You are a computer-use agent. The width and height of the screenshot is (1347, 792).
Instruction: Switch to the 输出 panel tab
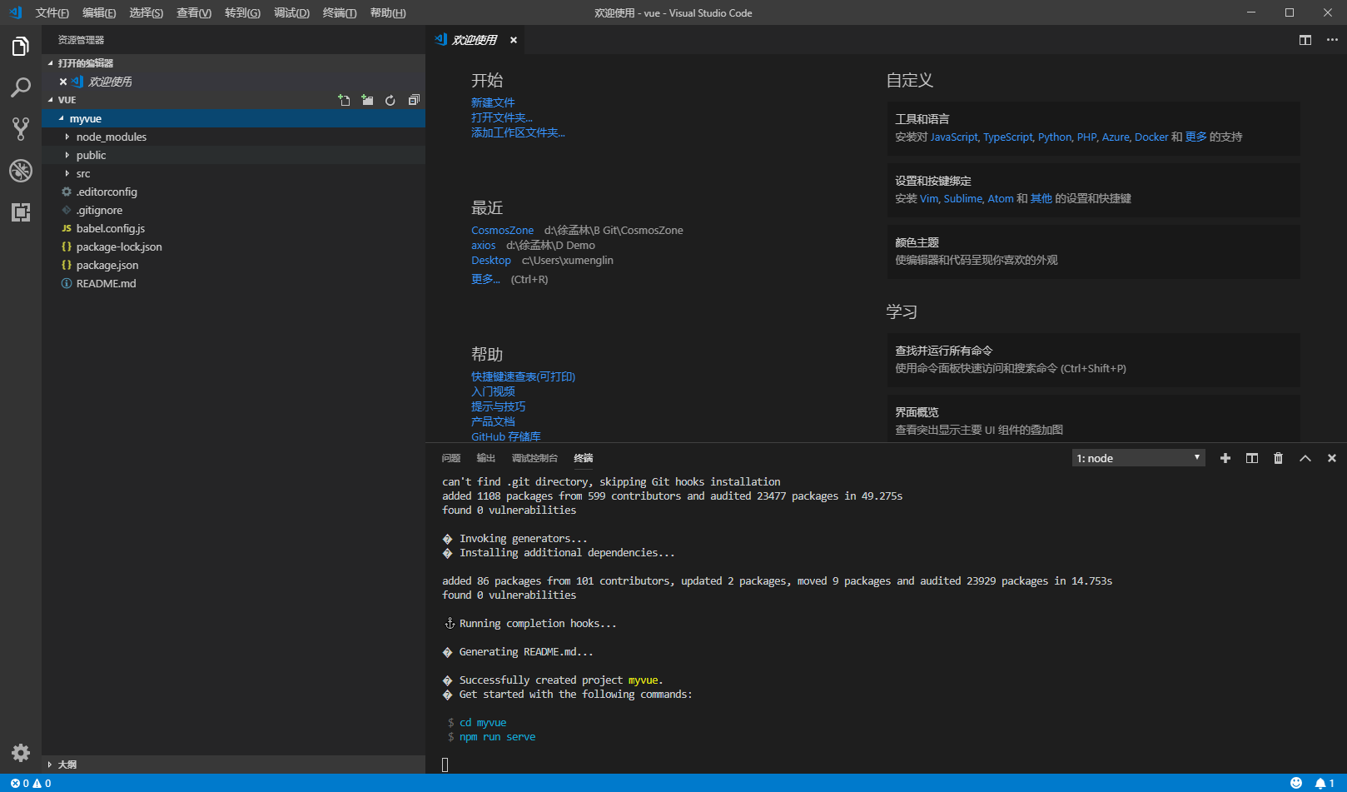pyautogui.click(x=486, y=458)
